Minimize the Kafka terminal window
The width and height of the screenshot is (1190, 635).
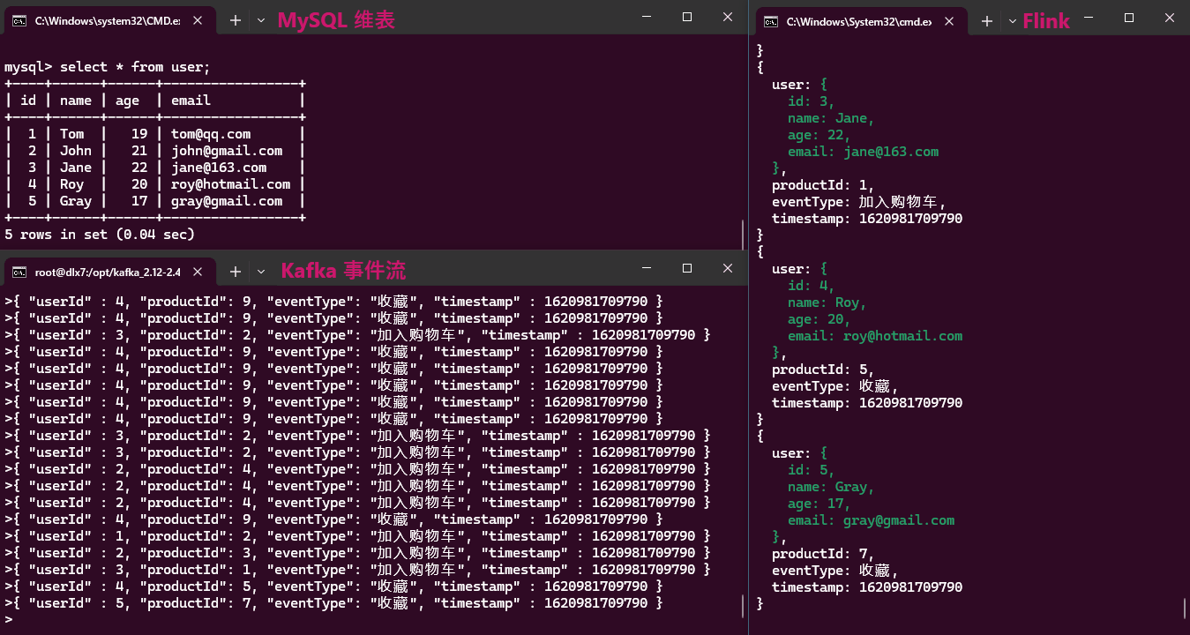[647, 267]
